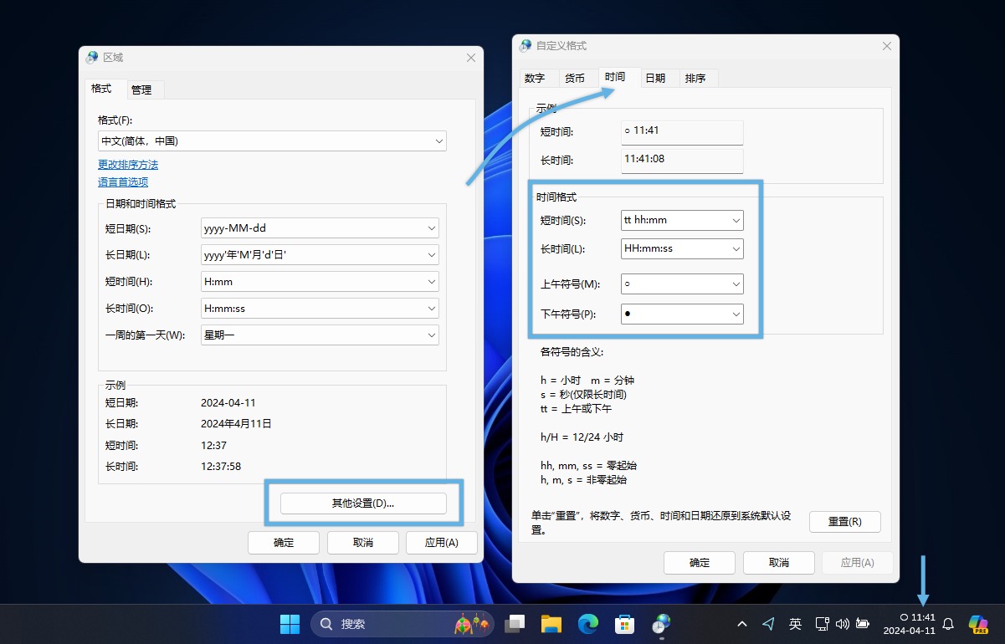Screen dimensions: 1005x644
Task: Open the 更改排序方法 link
Action: pos(128,165)
